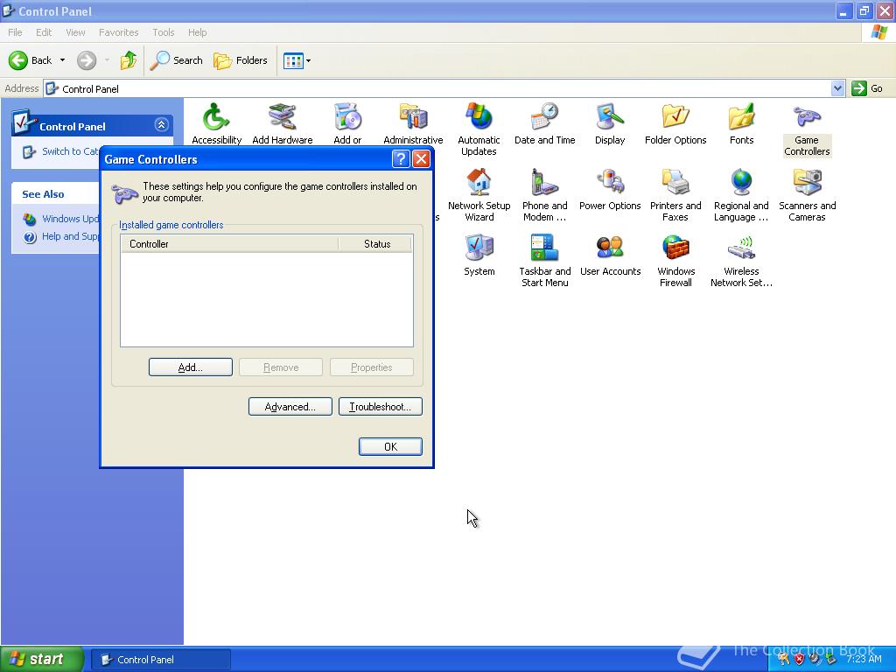Open the Edit menu
The height and width of the screenshot is (672, 896).
pos(44,32)
